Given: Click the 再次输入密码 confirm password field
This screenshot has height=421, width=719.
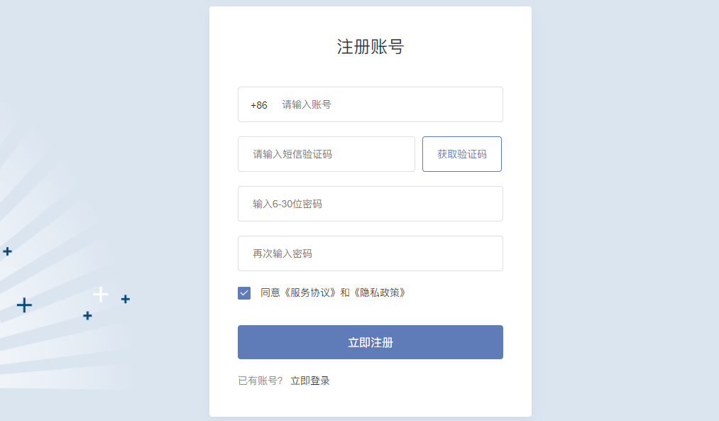Looking at the screenshot, I should [x=370, y=254].
